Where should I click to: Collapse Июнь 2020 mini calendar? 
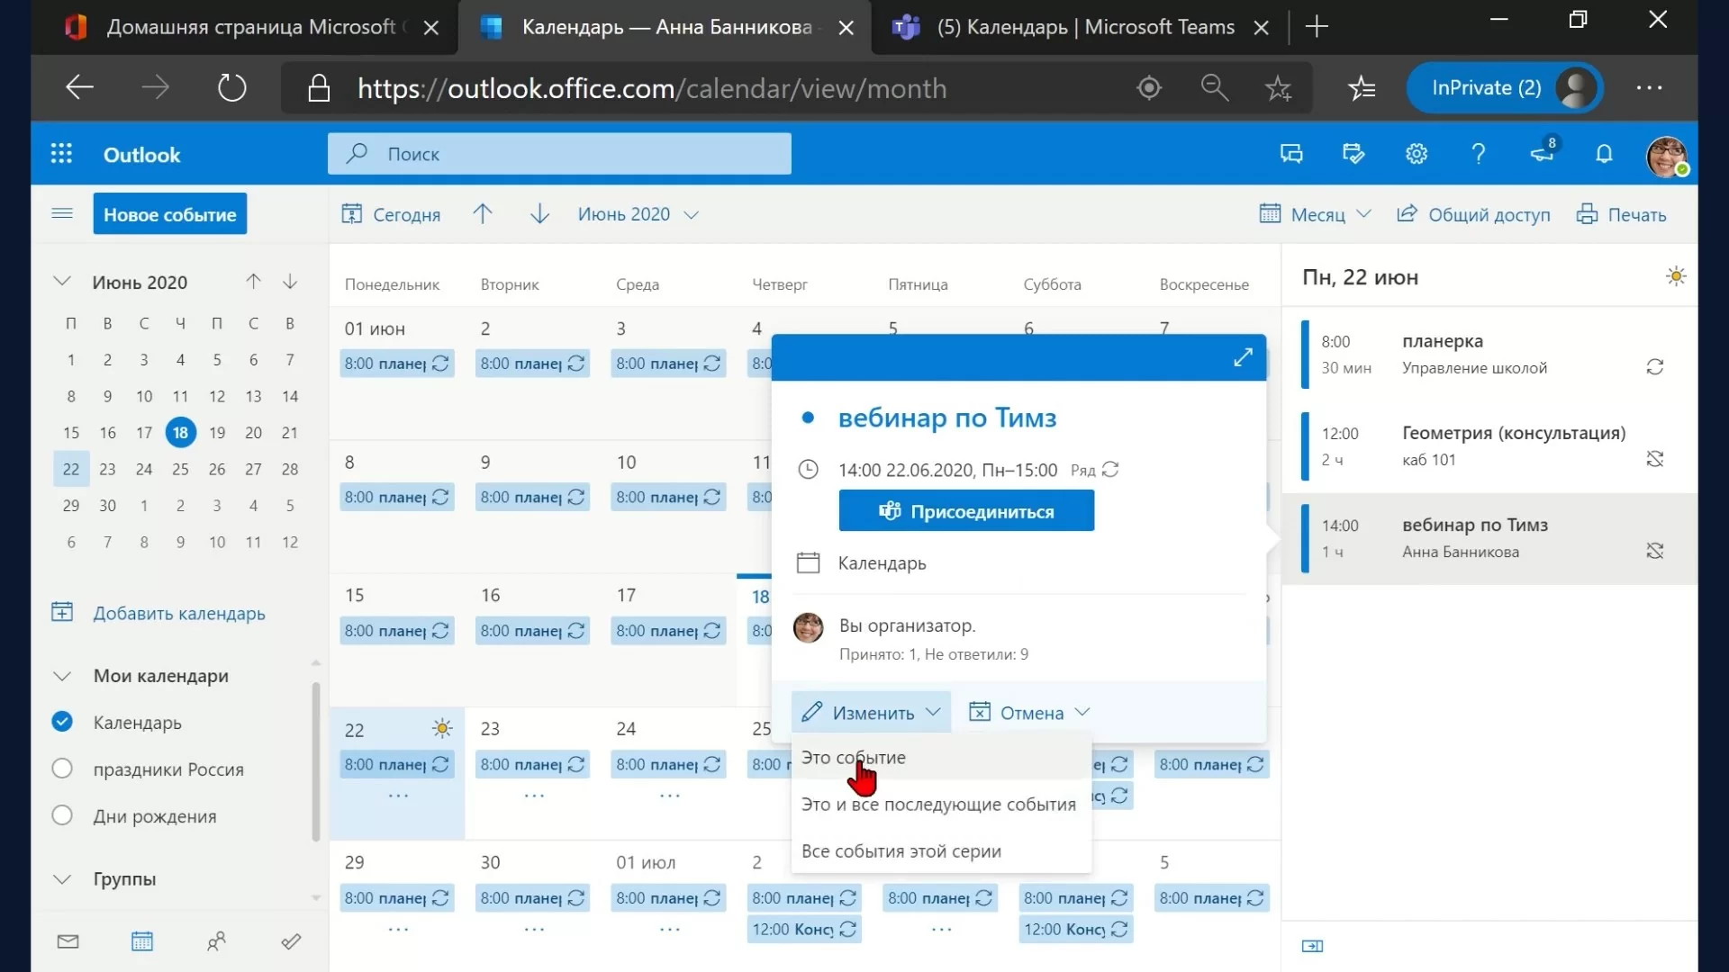62,281
